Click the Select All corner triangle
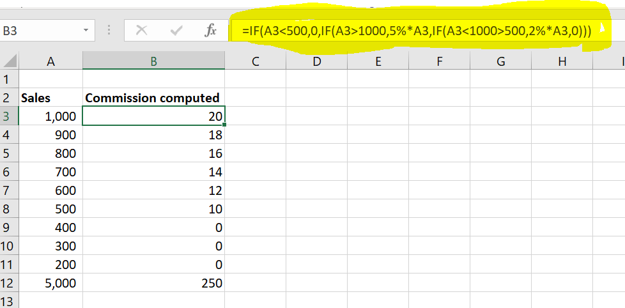 click(9, 61)
